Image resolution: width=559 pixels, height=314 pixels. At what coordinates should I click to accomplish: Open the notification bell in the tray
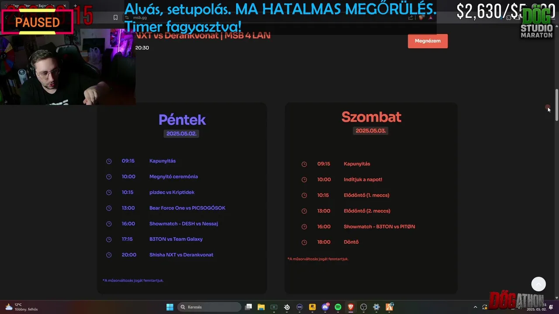click(x=551, y=307)
